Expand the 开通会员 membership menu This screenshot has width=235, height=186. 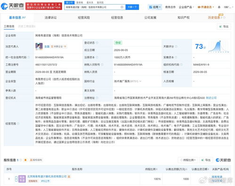(206, 7)
